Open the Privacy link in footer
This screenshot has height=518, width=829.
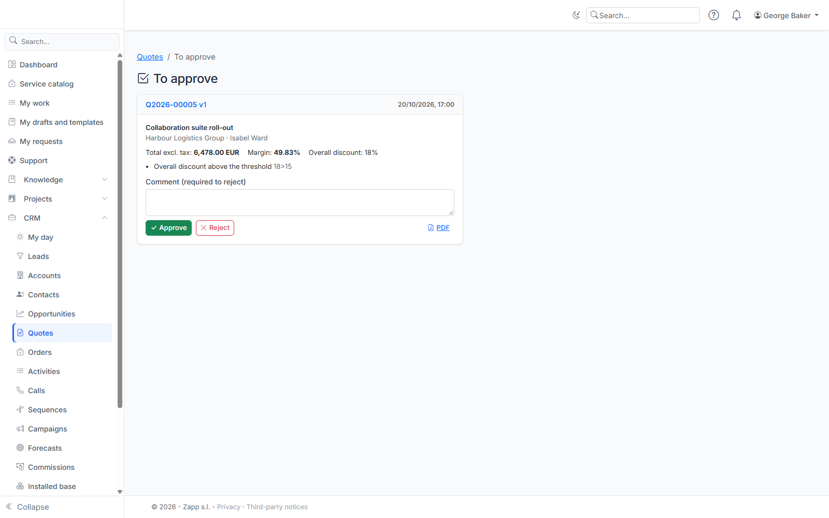point(228,507)
